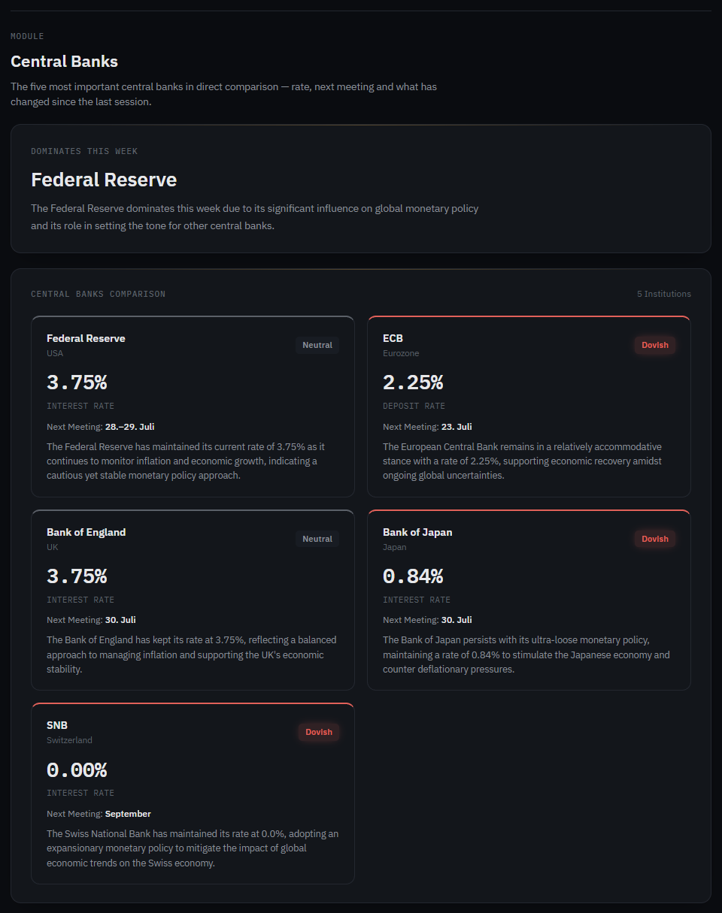This screenshot has width=722, height=913.
Task: Open the Federal Reserve card title
Action: [x=86, y=338]
